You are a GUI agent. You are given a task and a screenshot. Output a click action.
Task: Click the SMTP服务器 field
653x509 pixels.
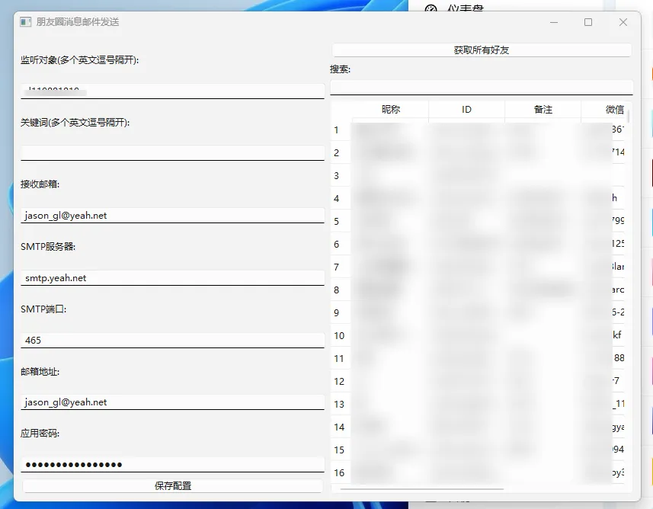click(x=172, y=278)
